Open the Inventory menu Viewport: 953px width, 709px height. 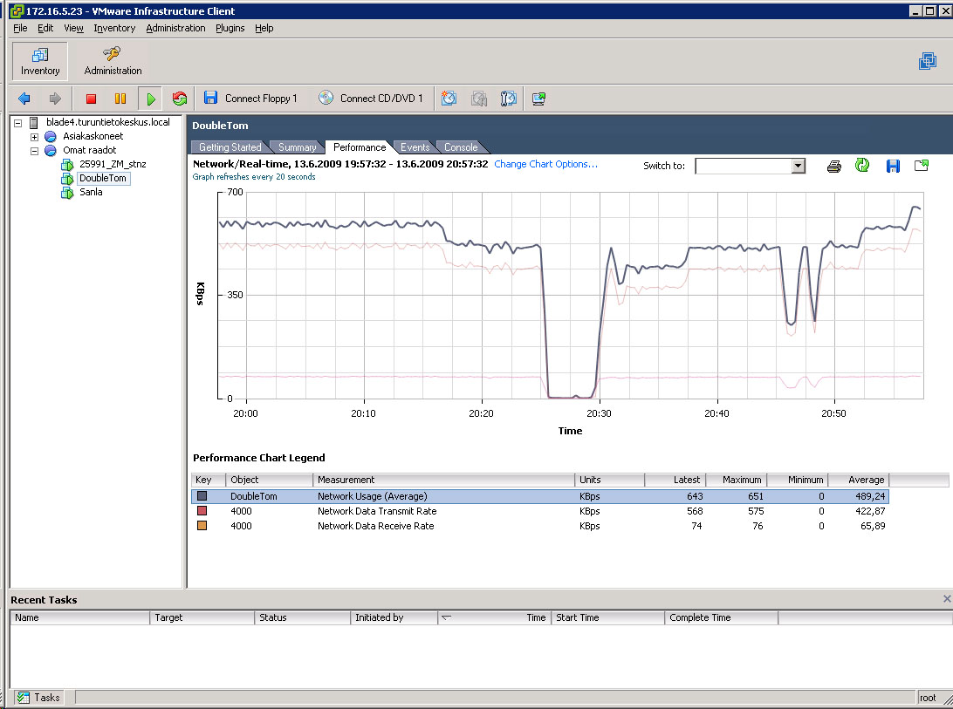(114, 28)
